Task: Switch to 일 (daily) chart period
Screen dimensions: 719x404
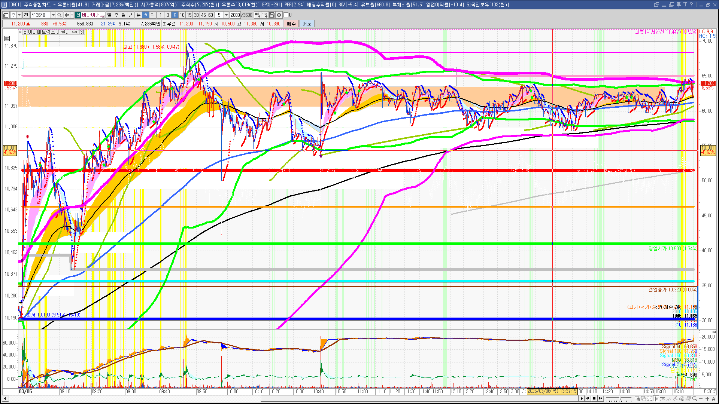Action: (x=109, y=15)
